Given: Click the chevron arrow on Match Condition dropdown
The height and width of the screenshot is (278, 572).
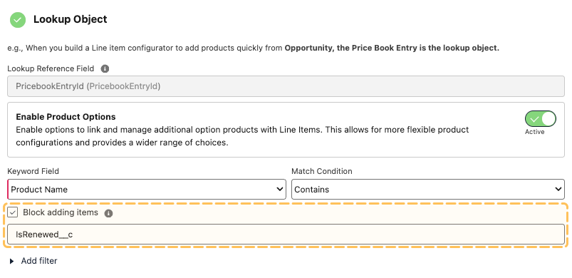Looking at the screenshot, I should (558, 190).
